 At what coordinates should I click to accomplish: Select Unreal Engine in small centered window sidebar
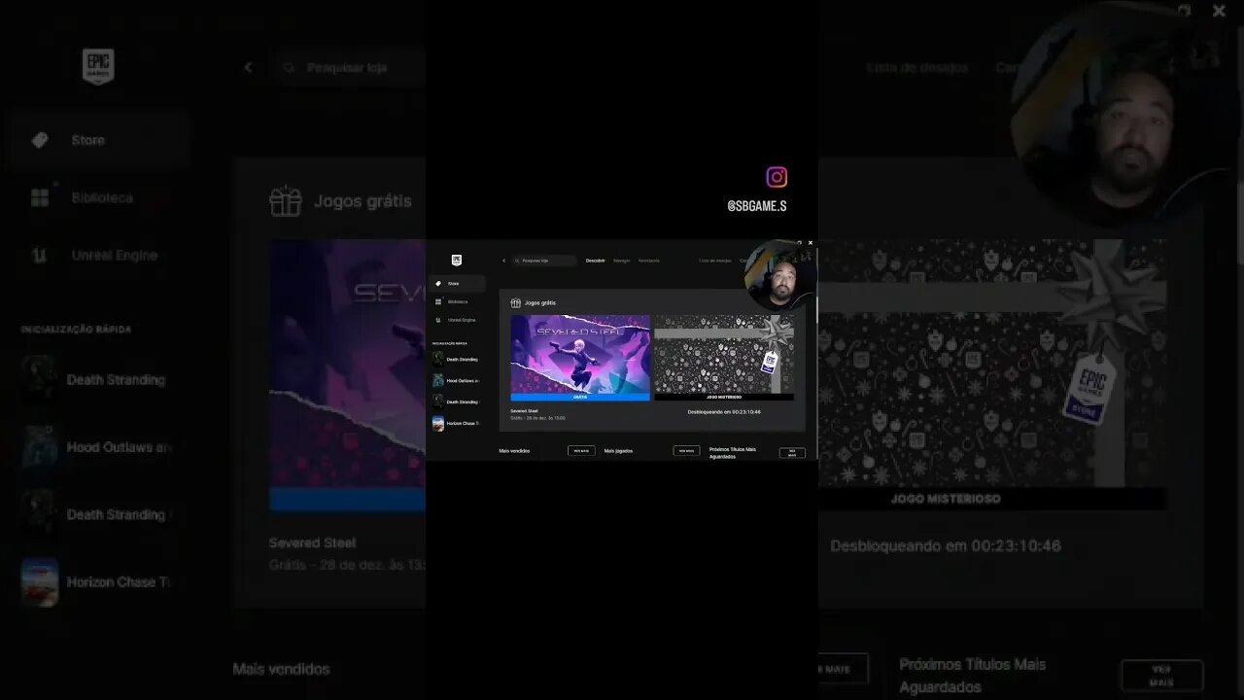coord(457,320)
